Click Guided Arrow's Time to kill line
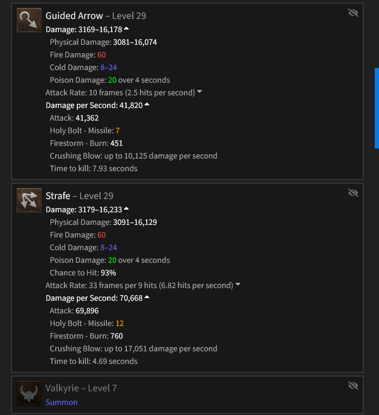 (93, 169)
